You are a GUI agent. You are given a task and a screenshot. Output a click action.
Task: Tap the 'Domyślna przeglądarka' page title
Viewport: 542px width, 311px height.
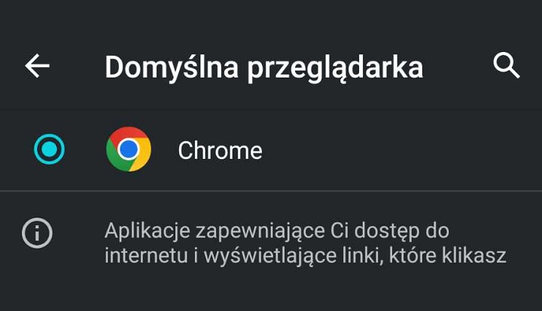click(263, 68)
